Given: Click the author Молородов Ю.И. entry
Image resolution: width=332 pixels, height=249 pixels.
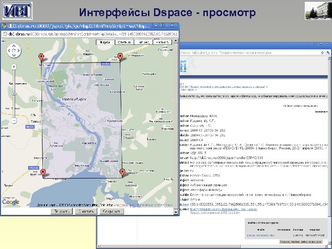Looking at the screenshot, I should point(204,116).
